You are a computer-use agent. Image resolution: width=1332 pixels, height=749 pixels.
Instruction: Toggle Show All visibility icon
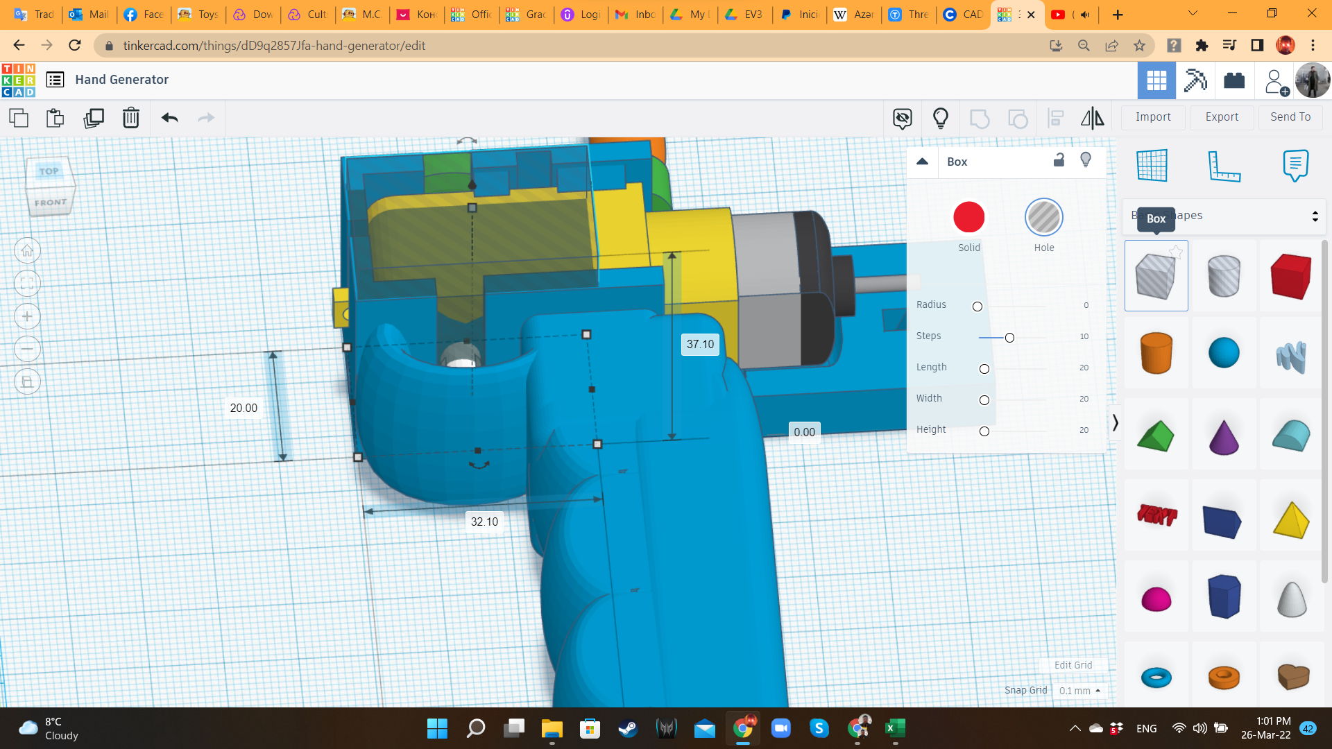tap(940, 118)
